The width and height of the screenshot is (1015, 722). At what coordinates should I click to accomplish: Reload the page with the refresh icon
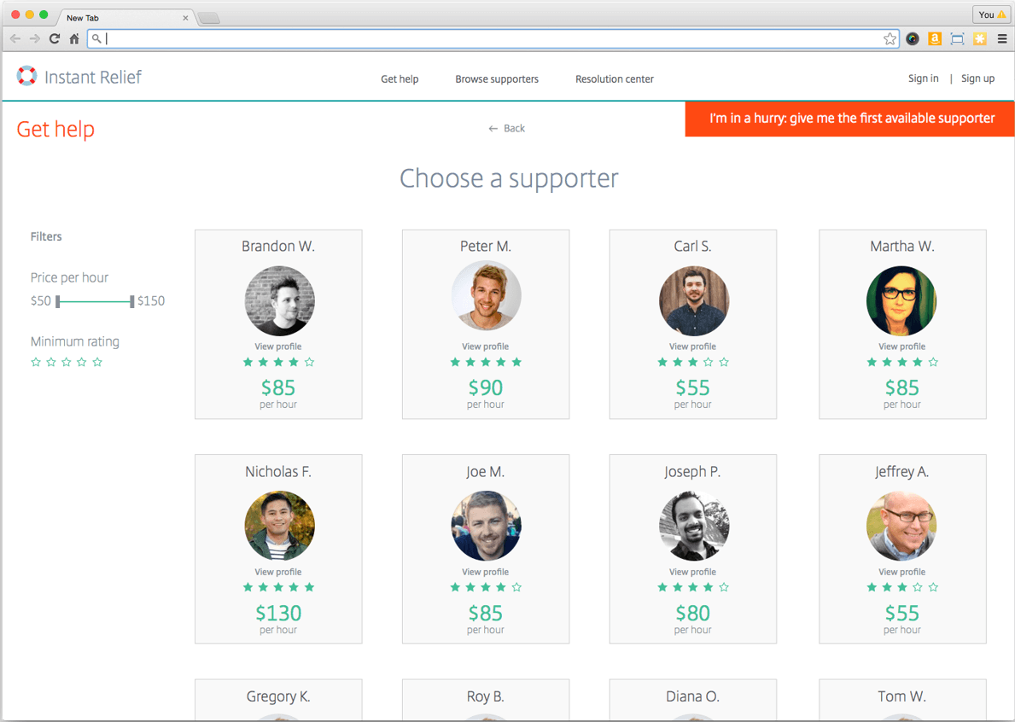point(55,38)
